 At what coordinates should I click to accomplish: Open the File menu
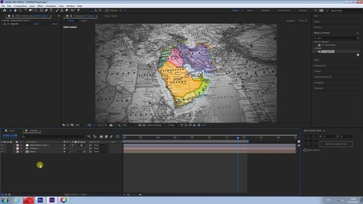(3, 6)
